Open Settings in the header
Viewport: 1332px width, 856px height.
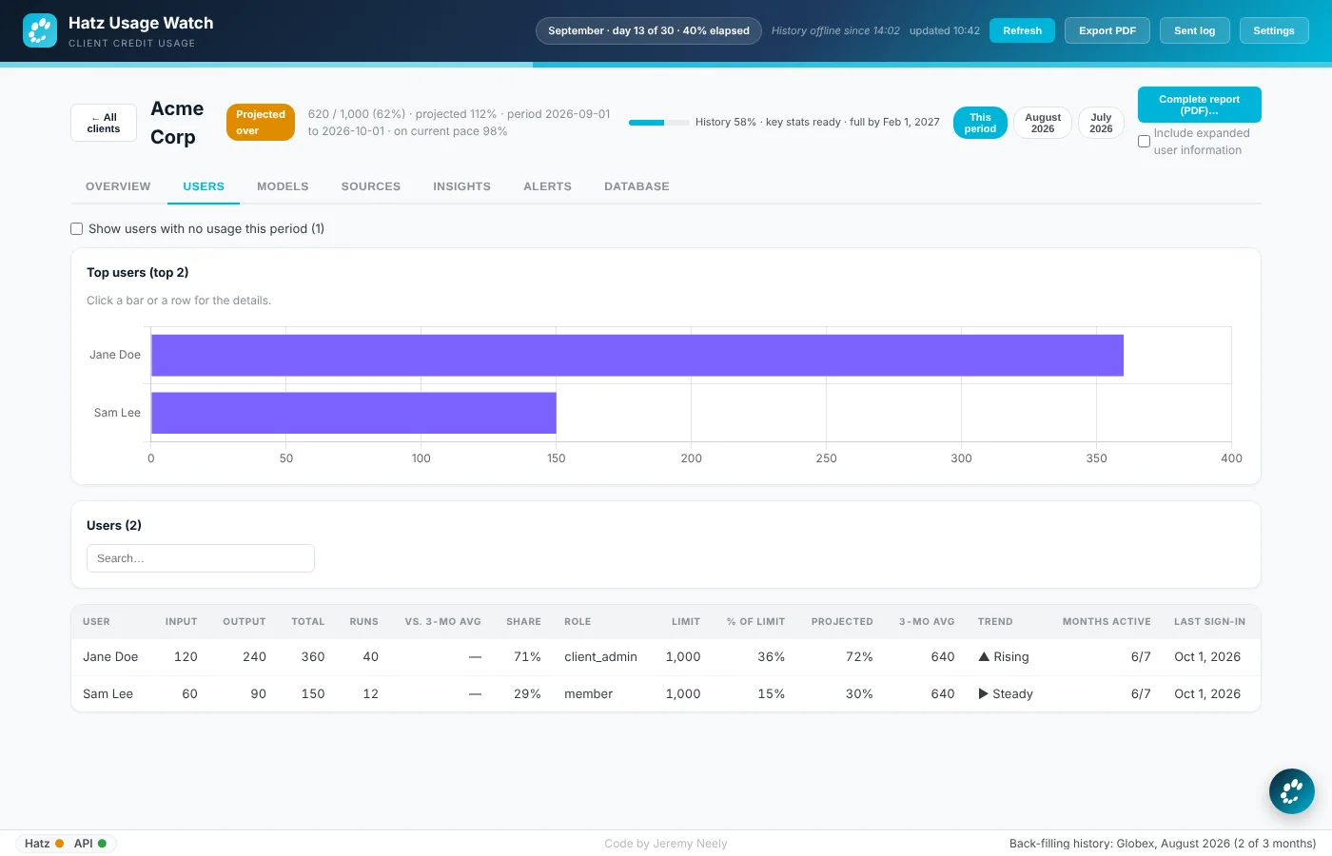[1274, 30]
